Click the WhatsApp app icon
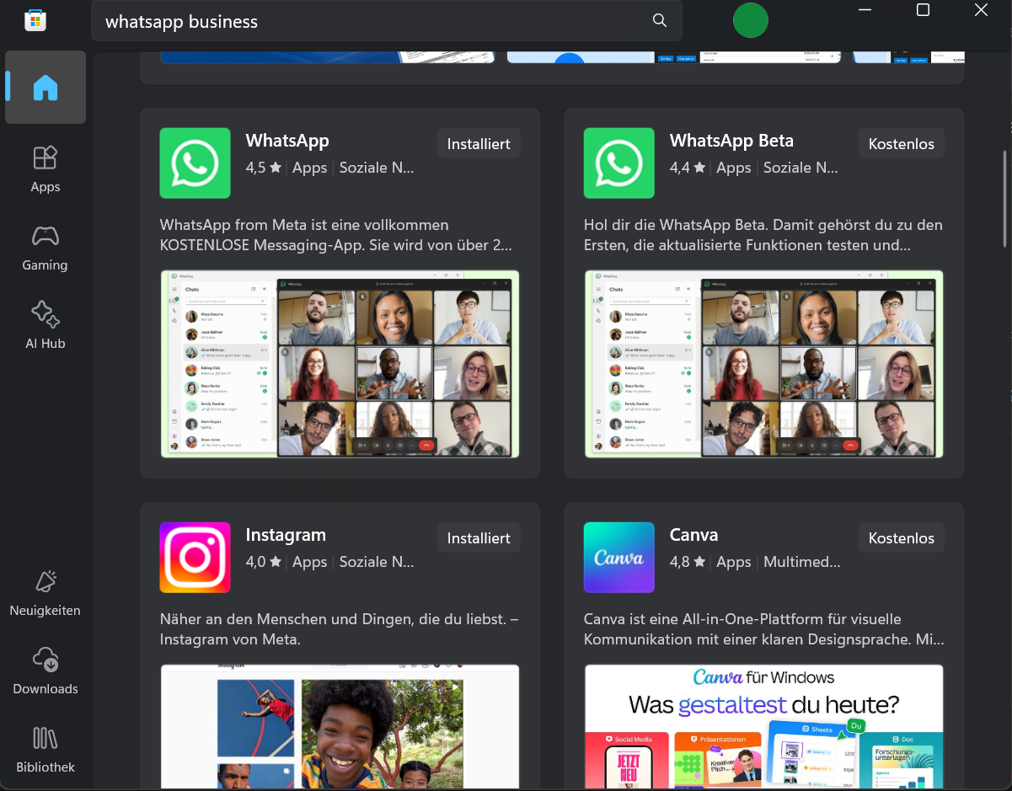Screen dimensions: 1012x791 (x=195, y=163)
